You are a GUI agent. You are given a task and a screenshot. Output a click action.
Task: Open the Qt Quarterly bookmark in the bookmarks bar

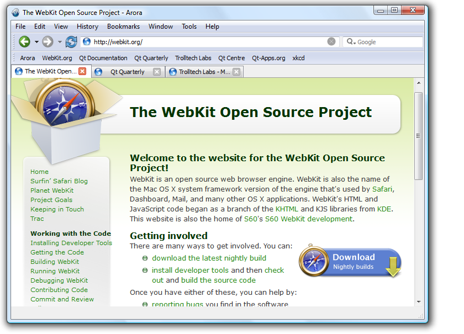click(151, 58)
